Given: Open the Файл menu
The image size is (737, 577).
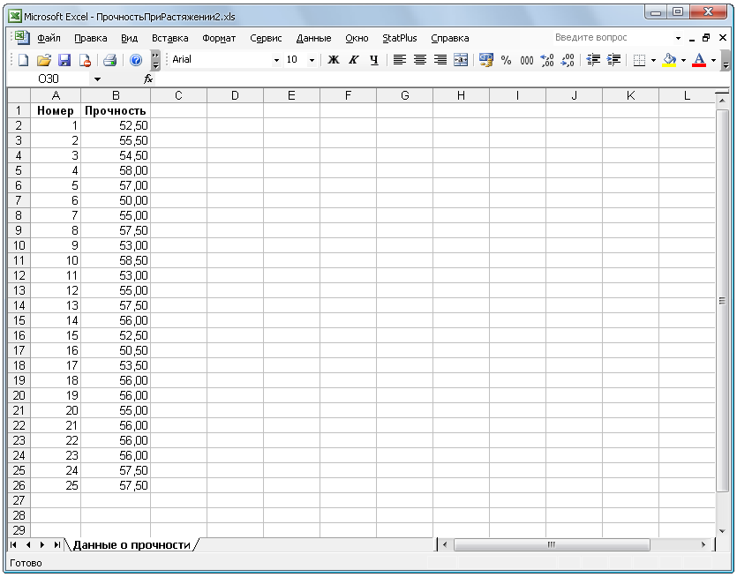Looking at the screenshot, I should [x=49, y=38].
